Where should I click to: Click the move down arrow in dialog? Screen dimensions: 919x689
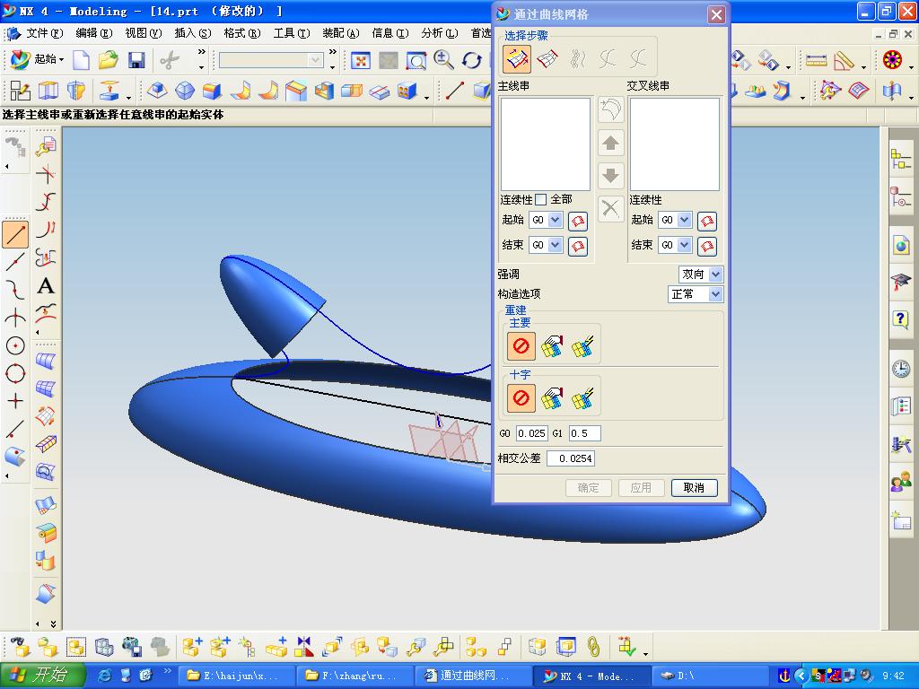pos(610,175)
